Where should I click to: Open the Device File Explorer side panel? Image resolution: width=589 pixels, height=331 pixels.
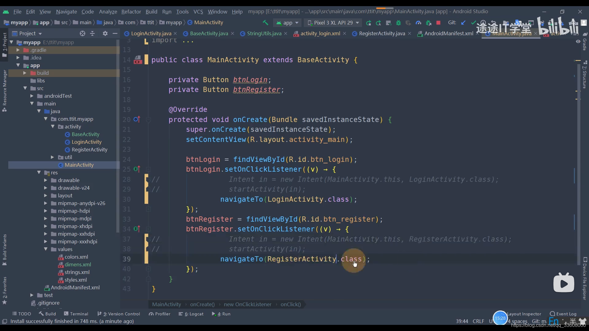(x=585, y=279)
